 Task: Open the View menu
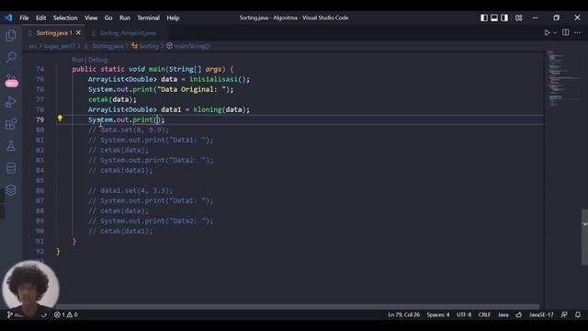91,17
